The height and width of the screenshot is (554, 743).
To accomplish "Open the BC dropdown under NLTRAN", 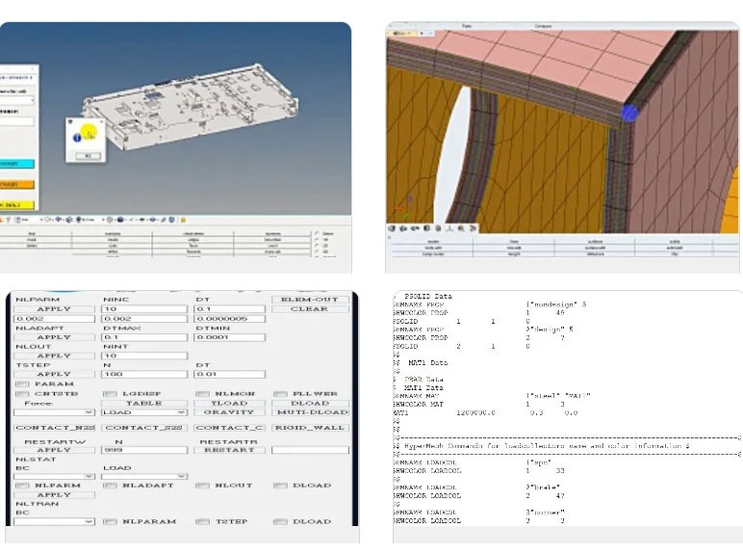I will 54,521.
